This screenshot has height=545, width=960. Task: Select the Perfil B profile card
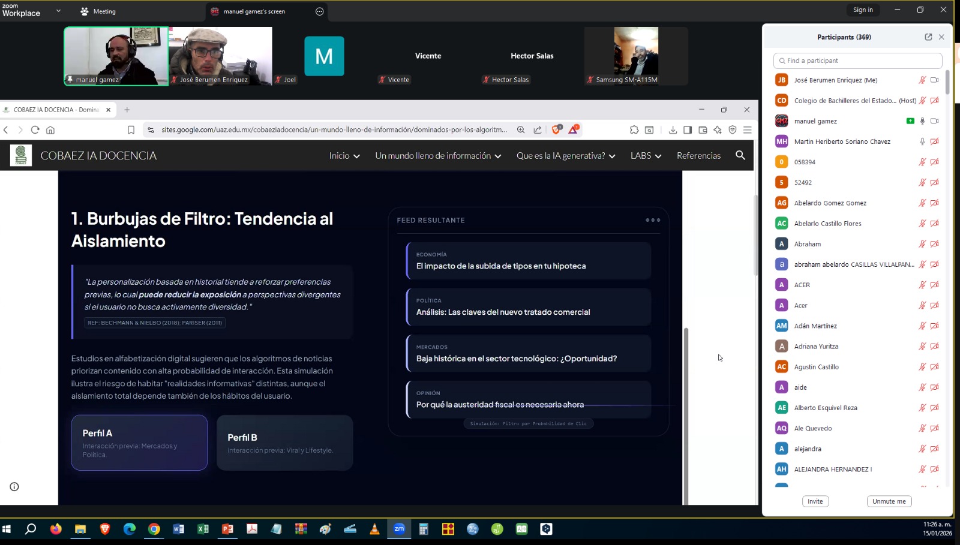pos(284,443)
